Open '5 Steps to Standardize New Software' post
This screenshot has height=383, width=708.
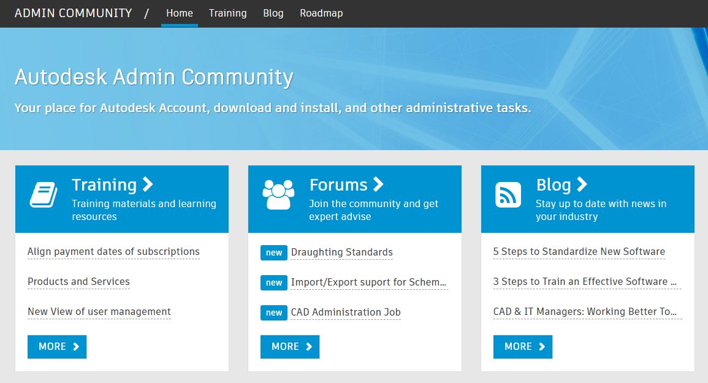click(579, 252)
